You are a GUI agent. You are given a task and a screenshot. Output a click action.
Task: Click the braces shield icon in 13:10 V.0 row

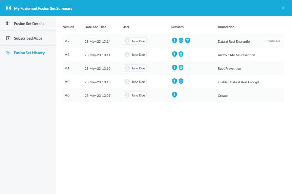pos(181,81)
